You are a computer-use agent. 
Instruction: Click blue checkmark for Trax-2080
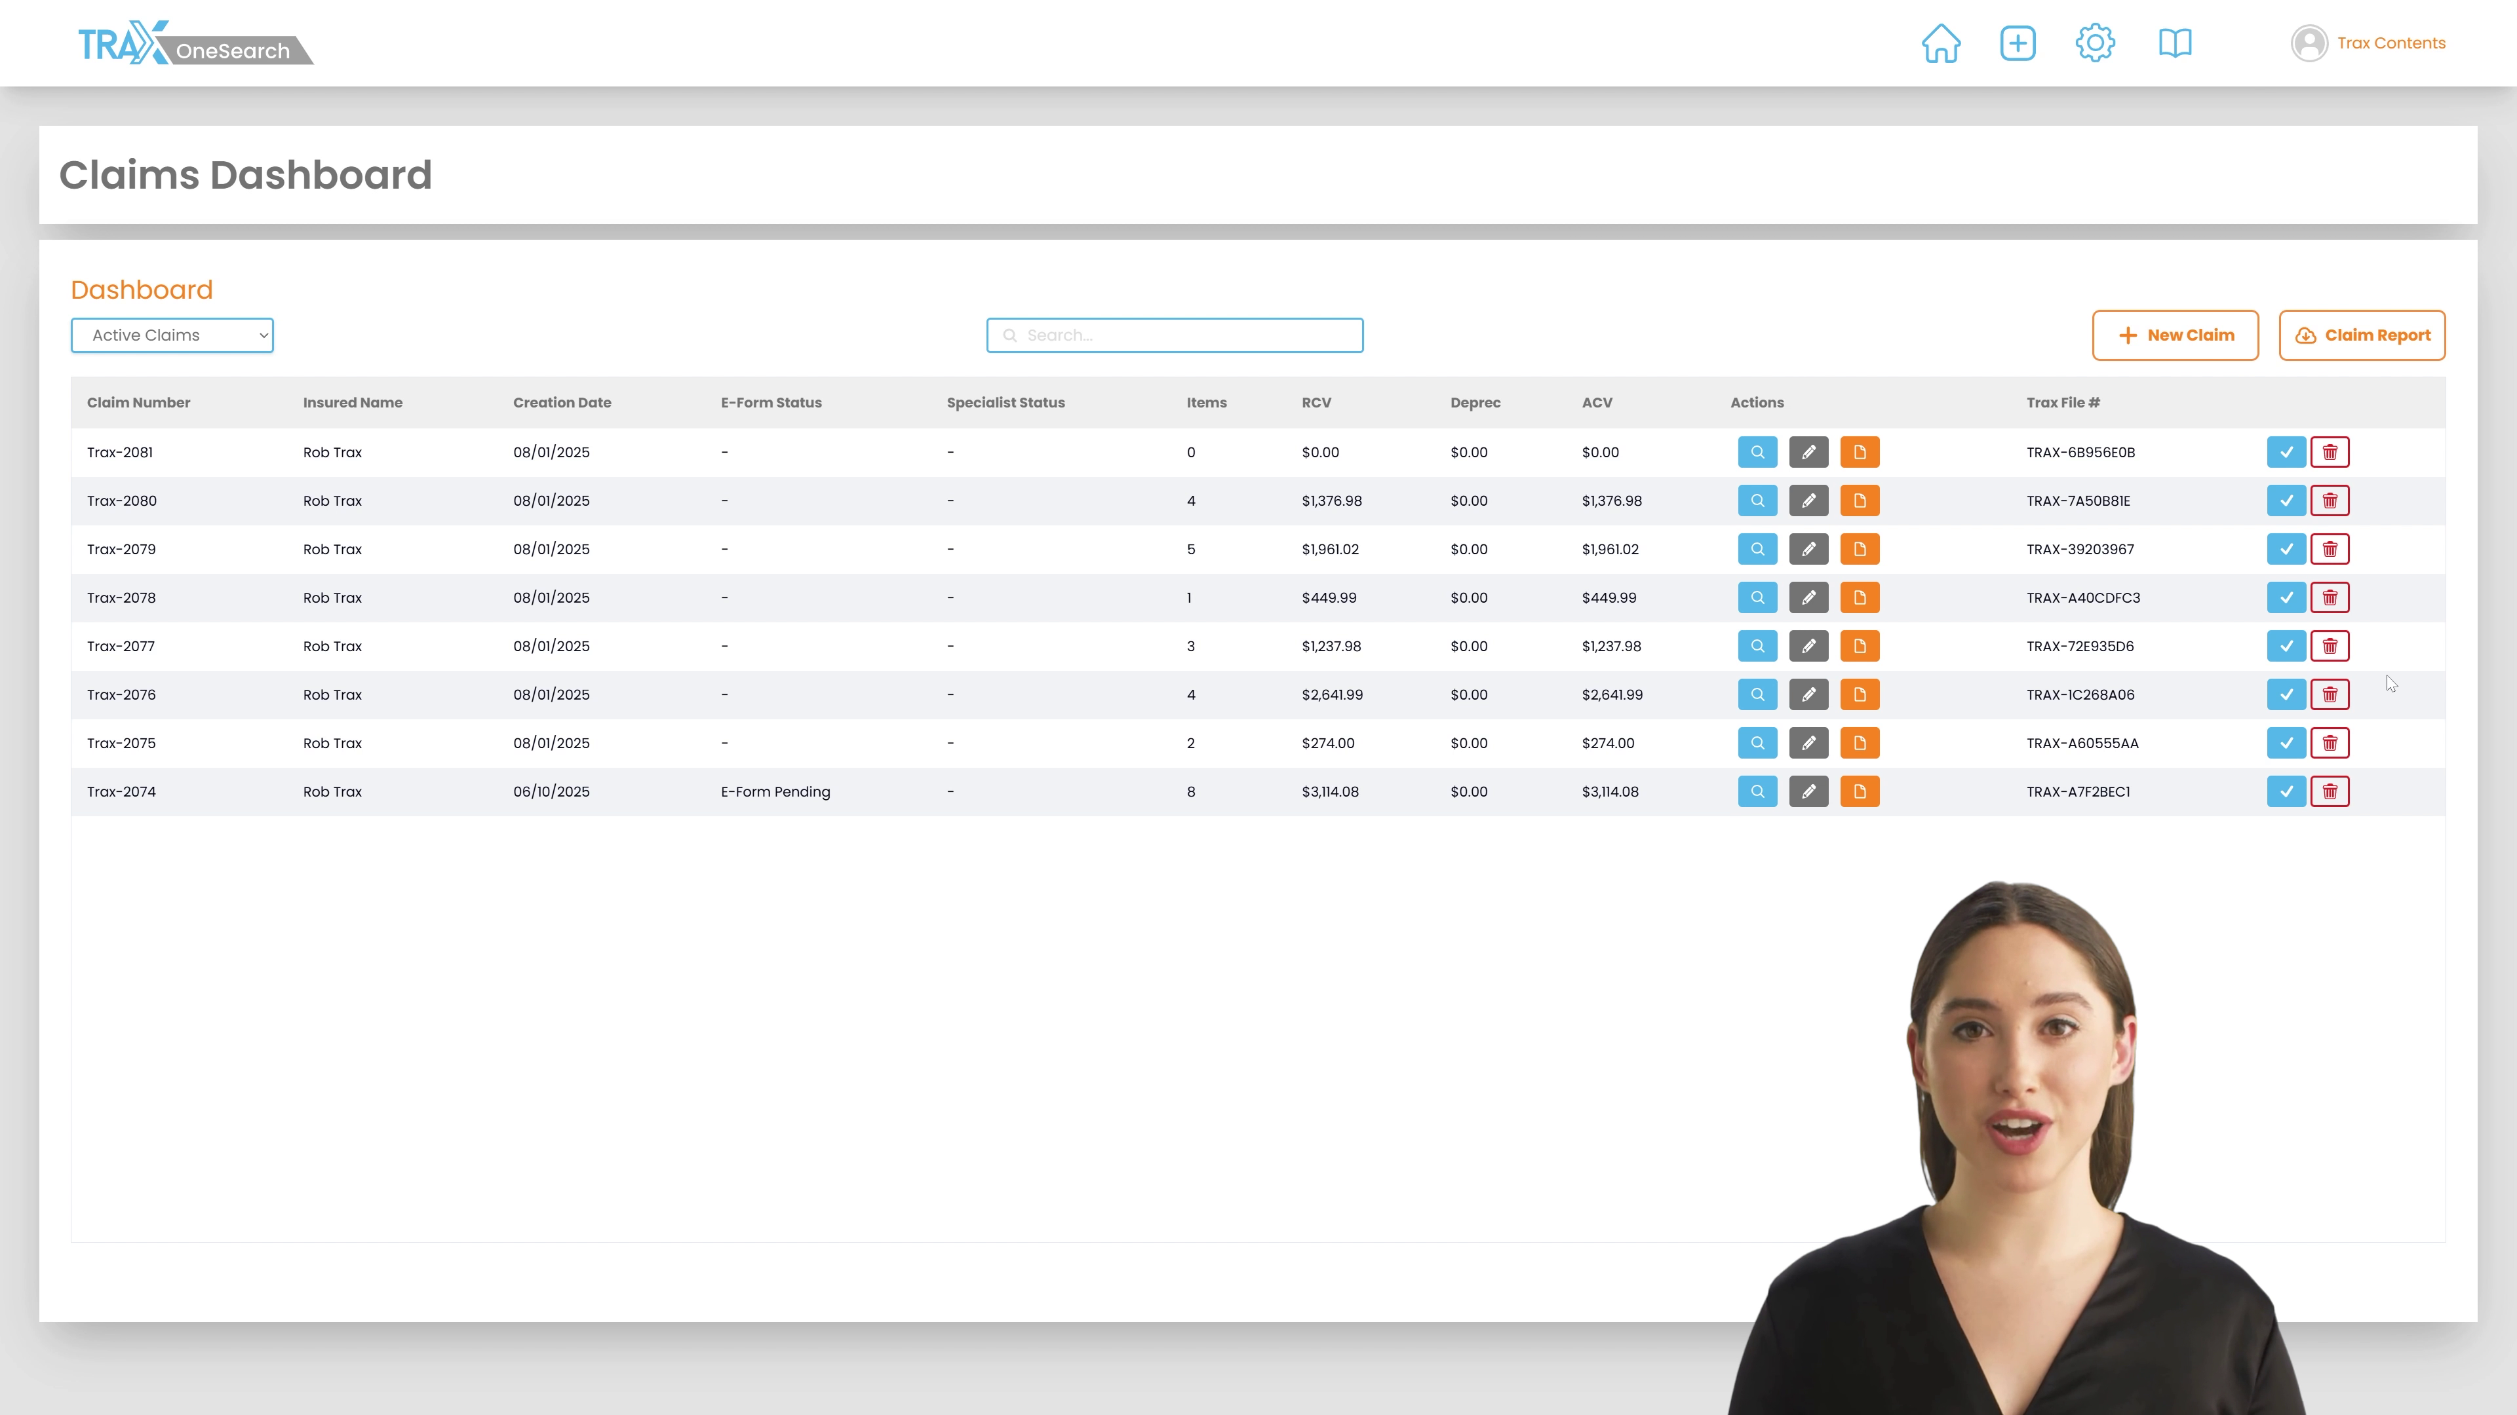point(2286,501)
